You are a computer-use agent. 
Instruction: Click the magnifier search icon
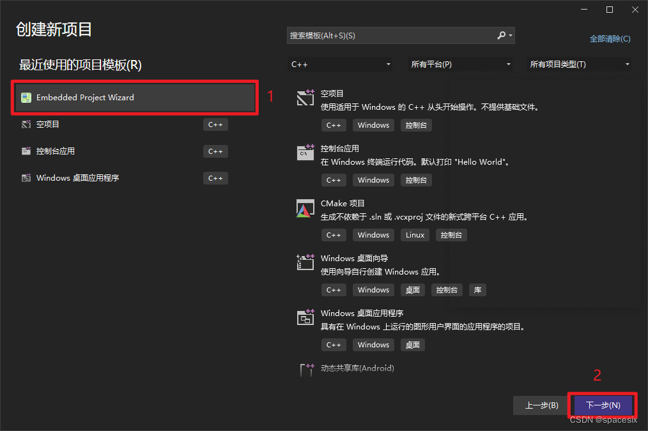501,36
